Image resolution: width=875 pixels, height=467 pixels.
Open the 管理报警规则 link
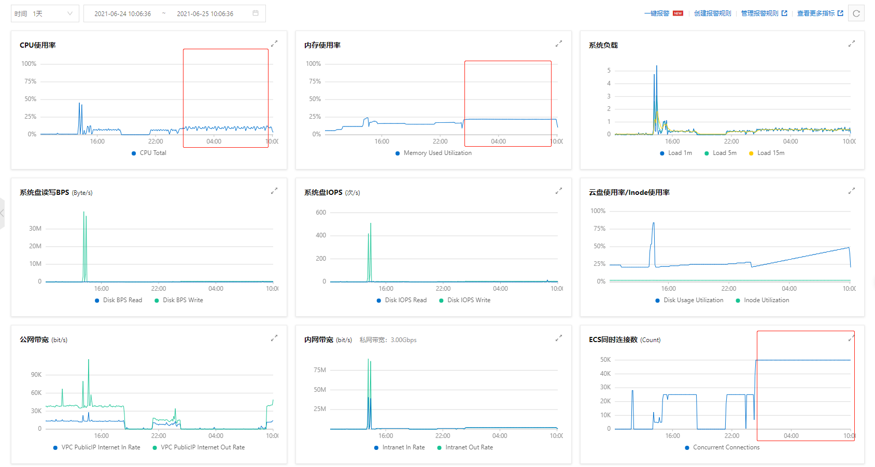760,13
